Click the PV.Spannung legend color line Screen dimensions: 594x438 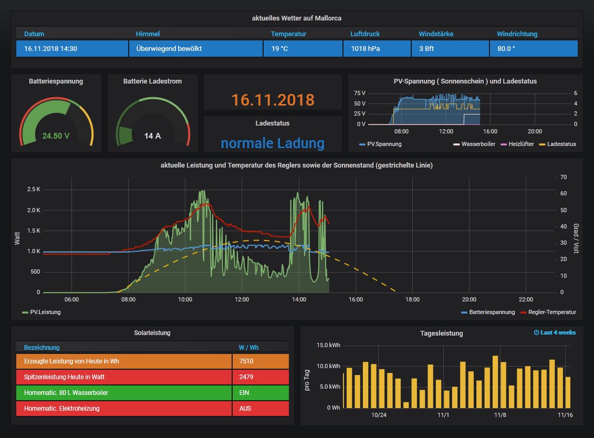363,144
